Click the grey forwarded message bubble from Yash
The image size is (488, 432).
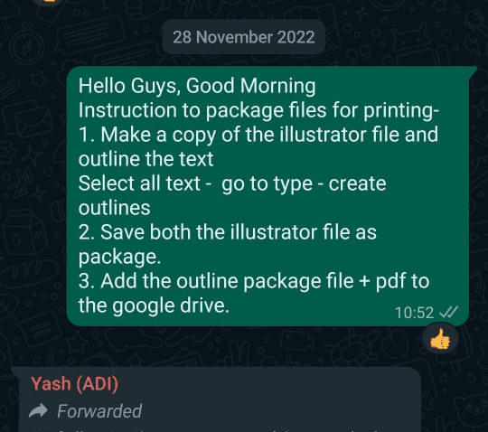click(216, 399)
